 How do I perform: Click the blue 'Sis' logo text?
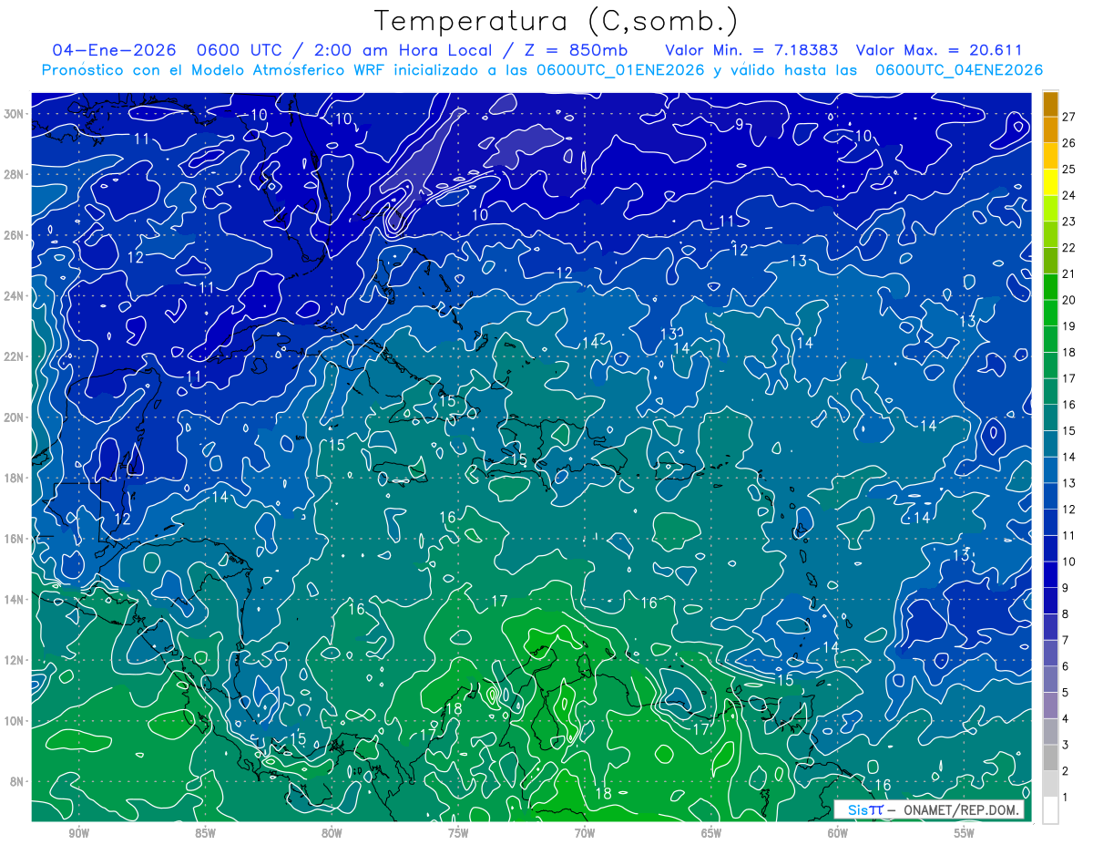point(856,809)
